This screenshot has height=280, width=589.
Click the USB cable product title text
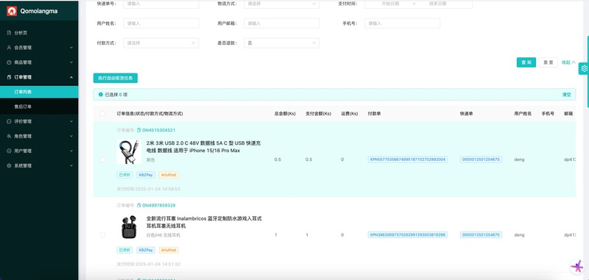(204, 147)
